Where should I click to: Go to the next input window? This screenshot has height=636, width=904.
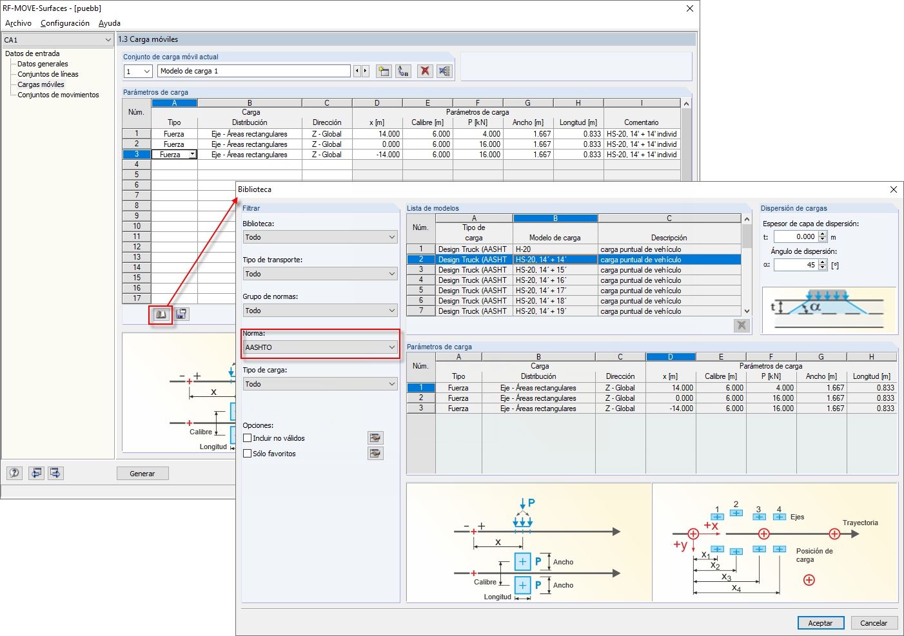click(x=56, y=473)
